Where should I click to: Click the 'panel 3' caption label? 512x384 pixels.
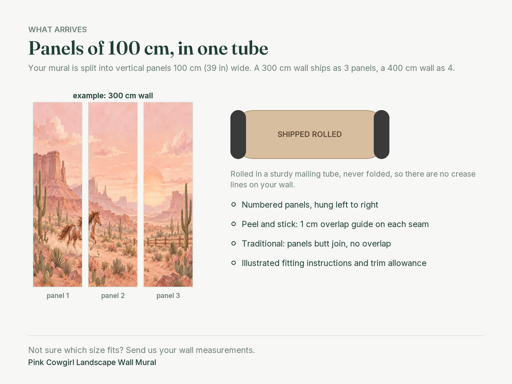point(168,296)
